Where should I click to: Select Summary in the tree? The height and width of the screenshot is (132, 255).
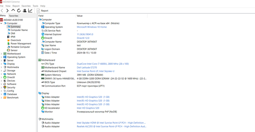coord(16,27)
